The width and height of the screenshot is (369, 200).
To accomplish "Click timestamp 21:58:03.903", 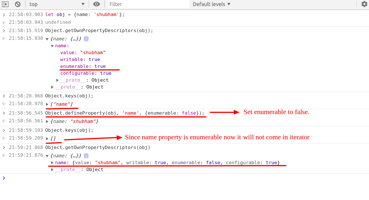I will [x=26, y=15].
